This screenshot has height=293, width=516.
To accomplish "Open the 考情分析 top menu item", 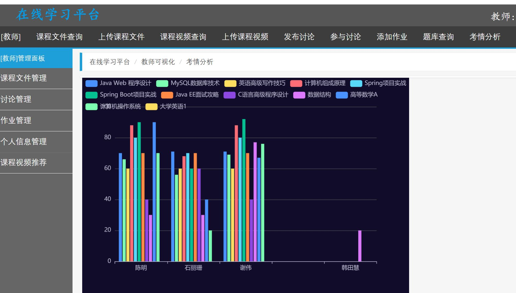I will pyautogui.click(x=485, y=37).
